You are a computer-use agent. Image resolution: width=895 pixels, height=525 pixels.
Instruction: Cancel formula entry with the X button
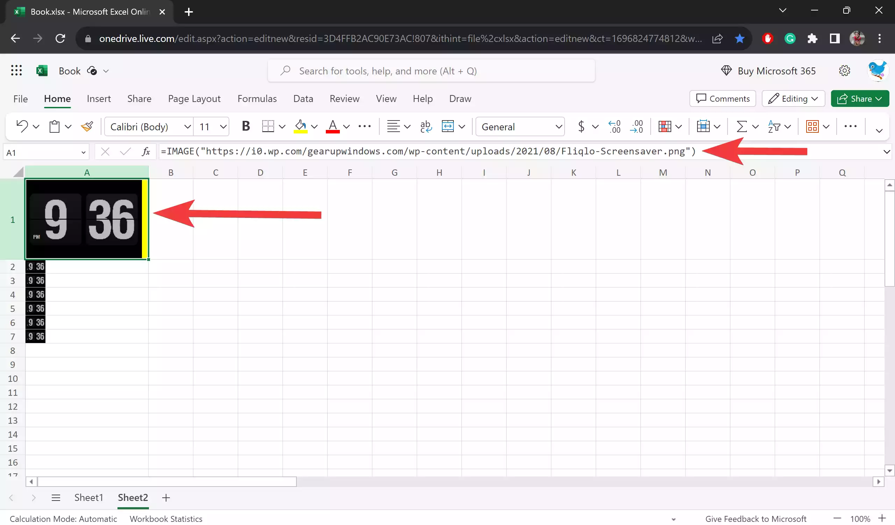105,152
